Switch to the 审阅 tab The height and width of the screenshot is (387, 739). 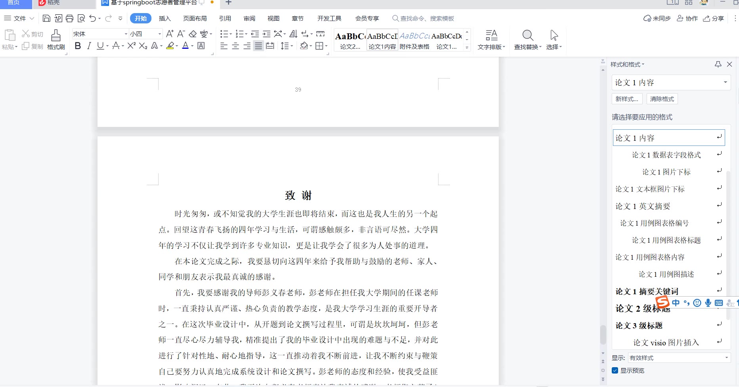coord(249,18)
